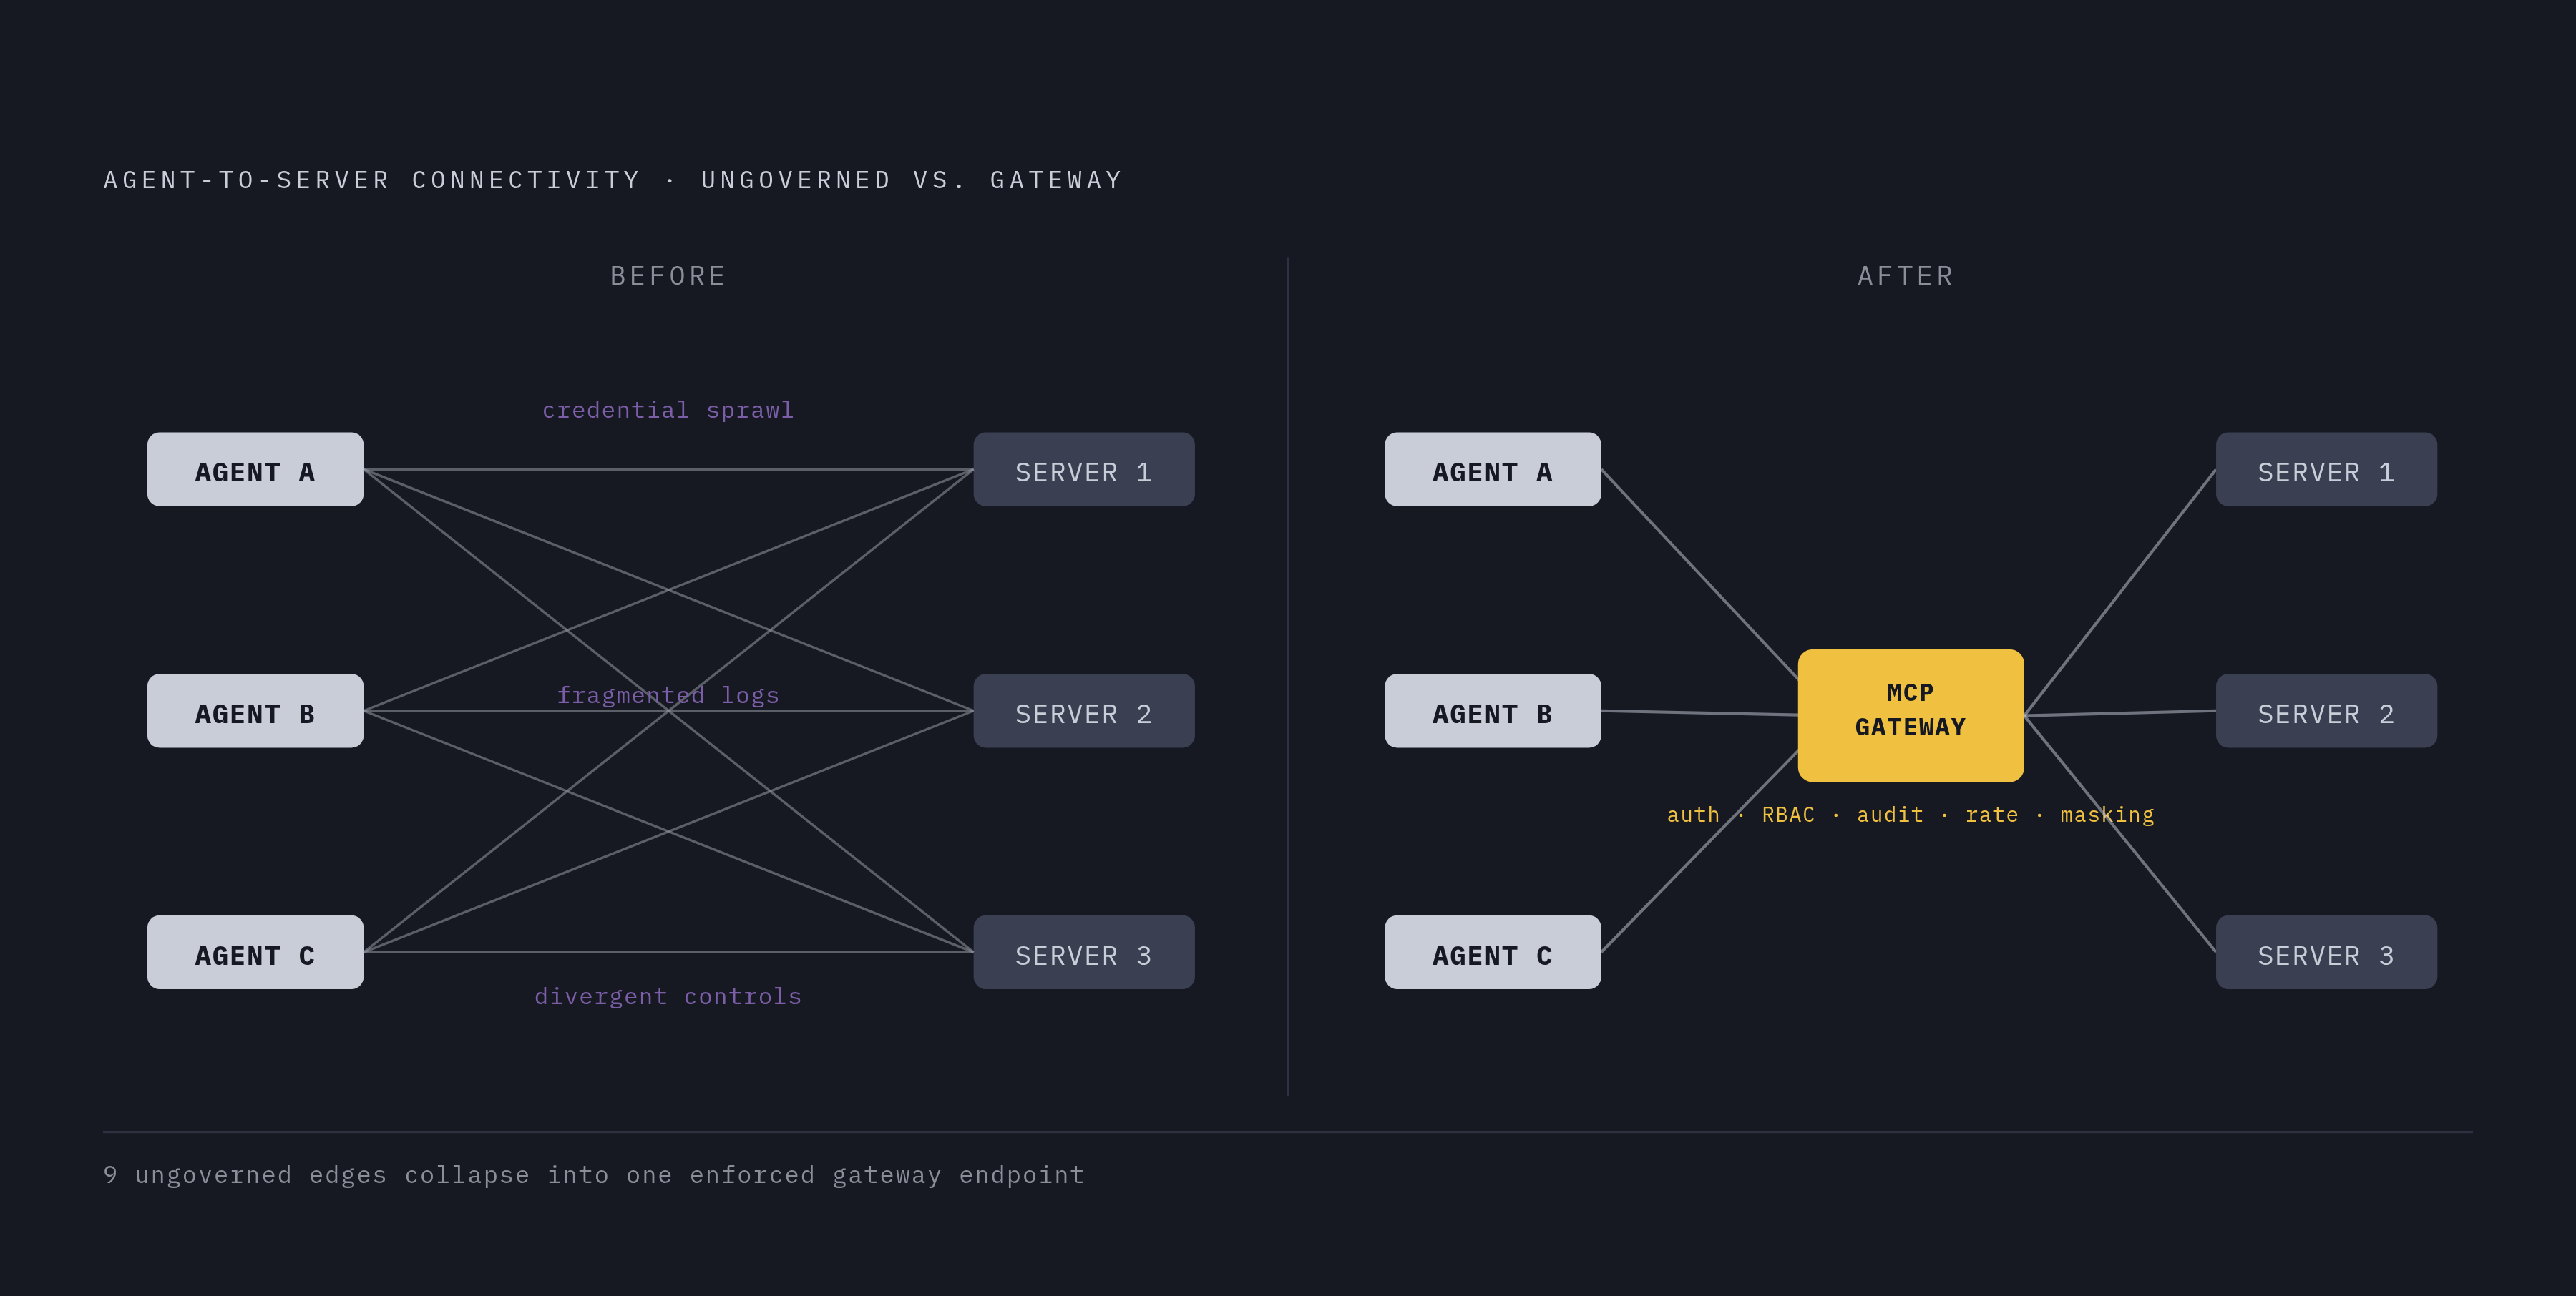Image resolution: width=2576 pixels, height=1296 pixels.
Task: Click the 'RBAC' gateway feature label
Action: click(x=1788, y=815)
